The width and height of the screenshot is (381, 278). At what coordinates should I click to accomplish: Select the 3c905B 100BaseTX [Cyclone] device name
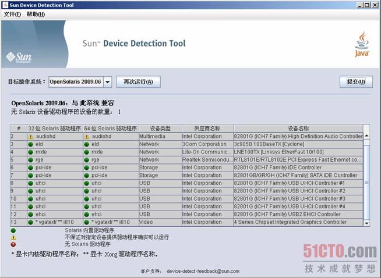[x=298, y=144]
